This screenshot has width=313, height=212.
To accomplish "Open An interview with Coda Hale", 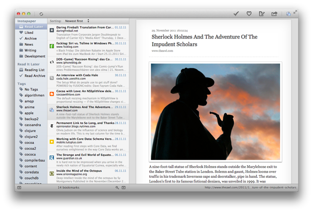I will pyautogui.click(x=88, y=80).
